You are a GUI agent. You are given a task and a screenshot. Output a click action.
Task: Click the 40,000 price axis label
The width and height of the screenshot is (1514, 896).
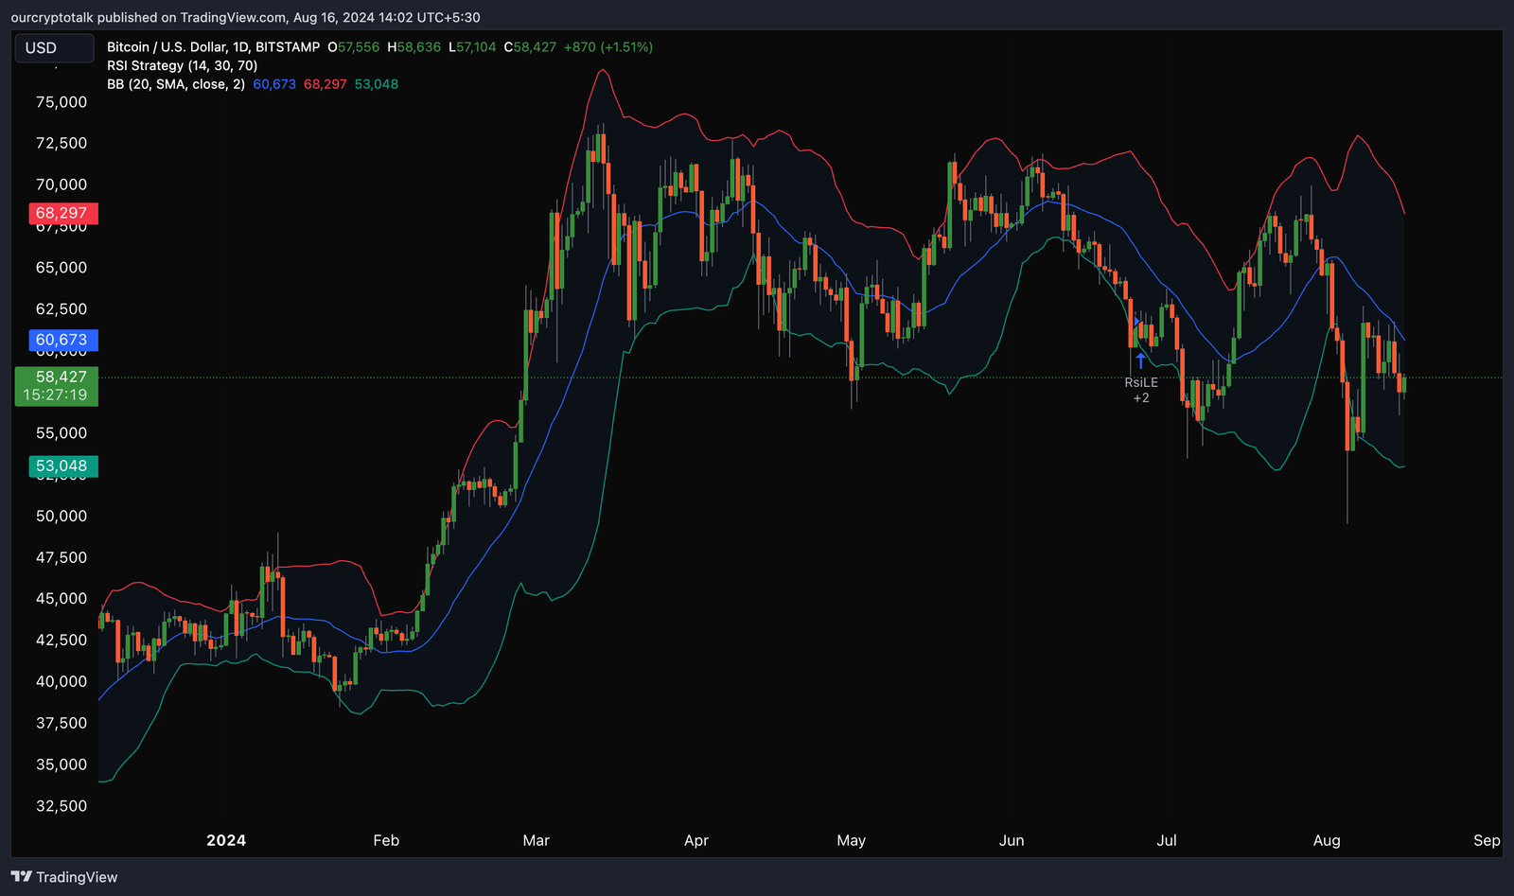point(62,681)
